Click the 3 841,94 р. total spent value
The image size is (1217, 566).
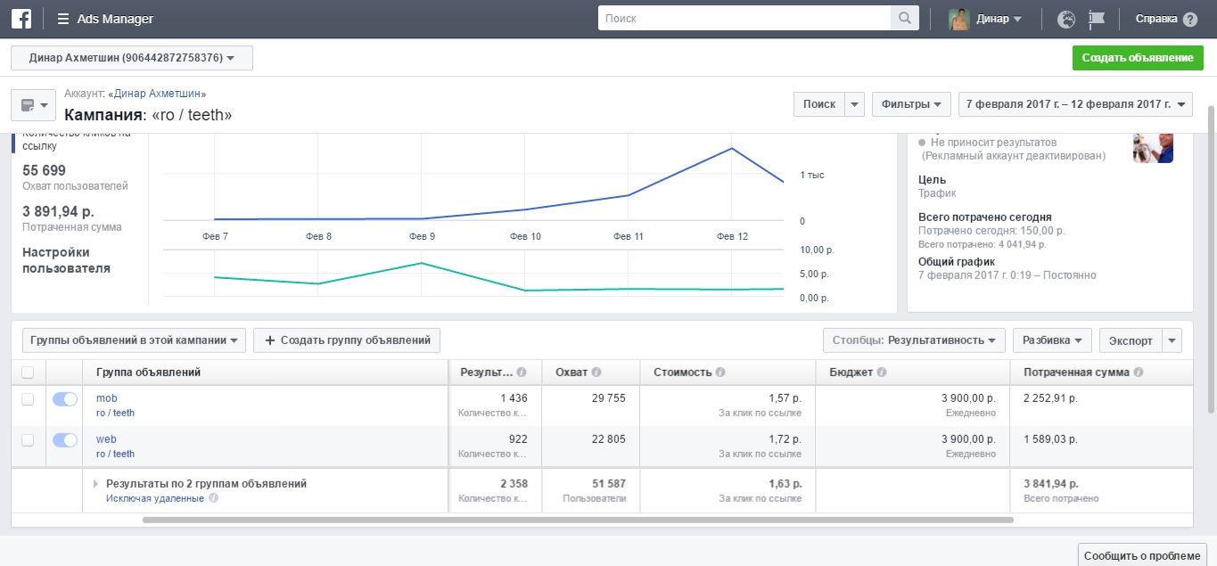(1051, 484)
